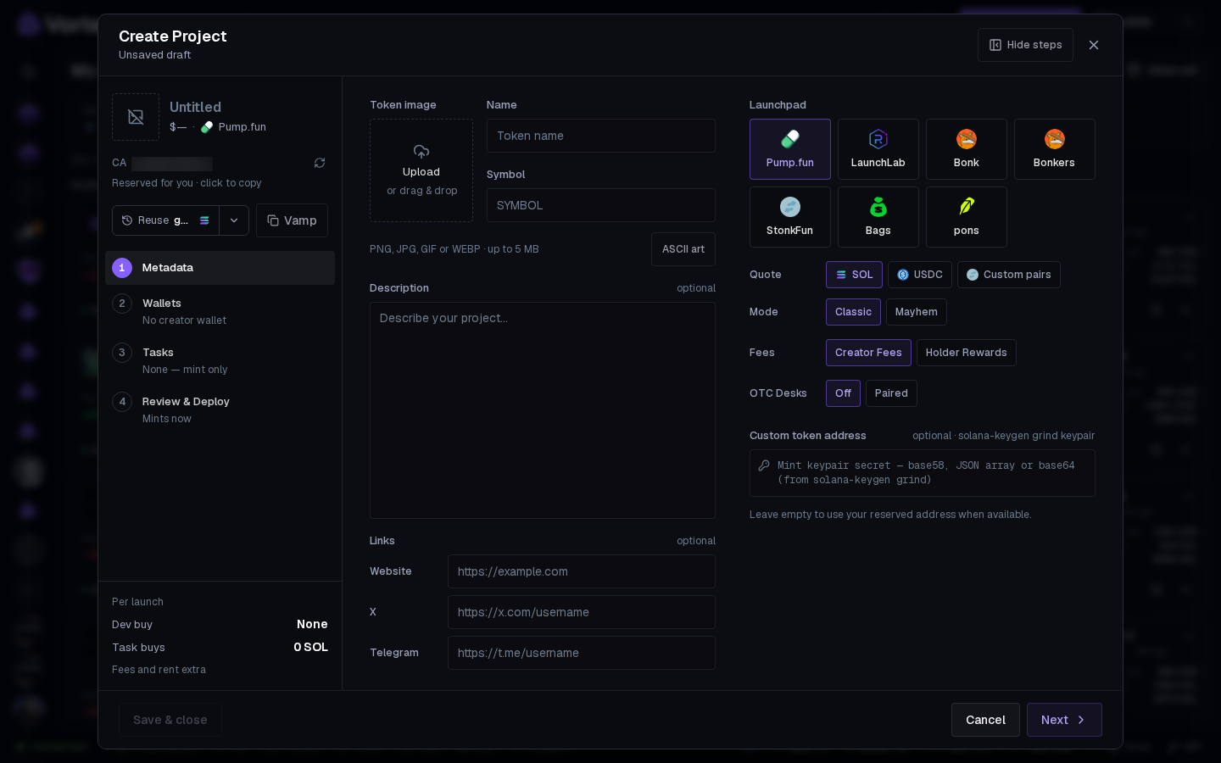Focus the Website URL field

[582, 571]
